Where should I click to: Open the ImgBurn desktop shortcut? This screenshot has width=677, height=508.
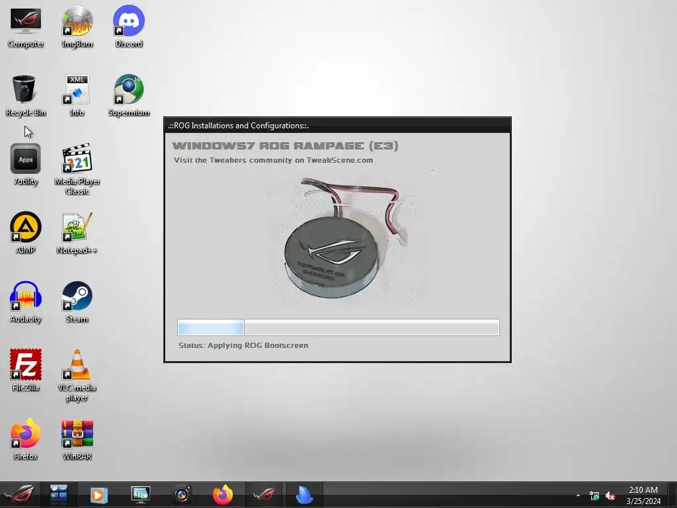77,26
